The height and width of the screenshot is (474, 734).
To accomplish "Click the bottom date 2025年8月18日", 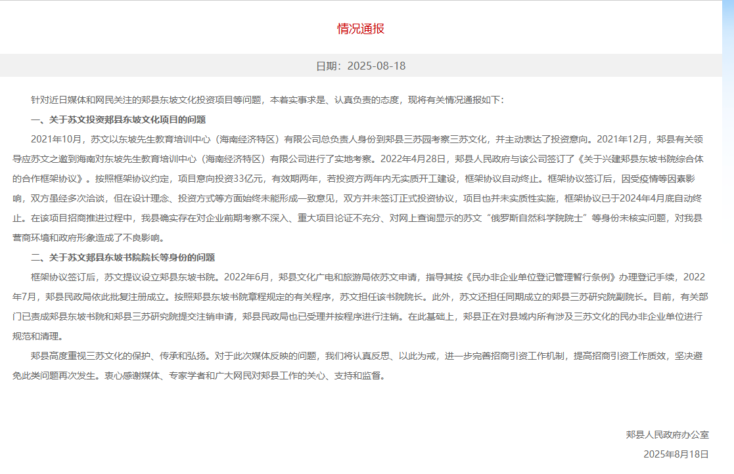I will (676, 454).
